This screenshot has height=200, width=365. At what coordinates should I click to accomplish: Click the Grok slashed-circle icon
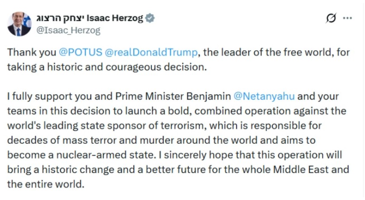[x=331, y=18]
